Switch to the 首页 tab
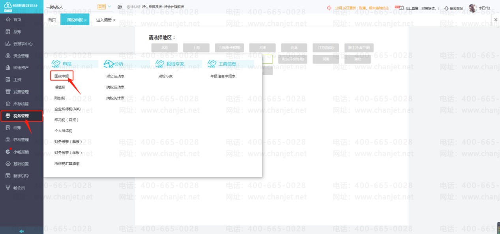The height and width of the screenshot is (234, 500). click(52, 20)
